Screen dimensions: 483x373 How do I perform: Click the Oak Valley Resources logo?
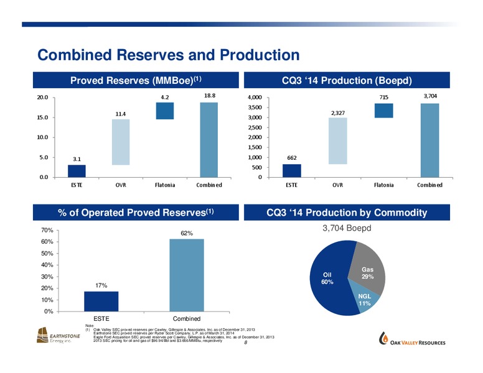412,339
